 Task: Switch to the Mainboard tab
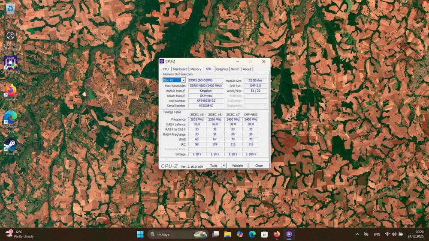tap(180, 69)
